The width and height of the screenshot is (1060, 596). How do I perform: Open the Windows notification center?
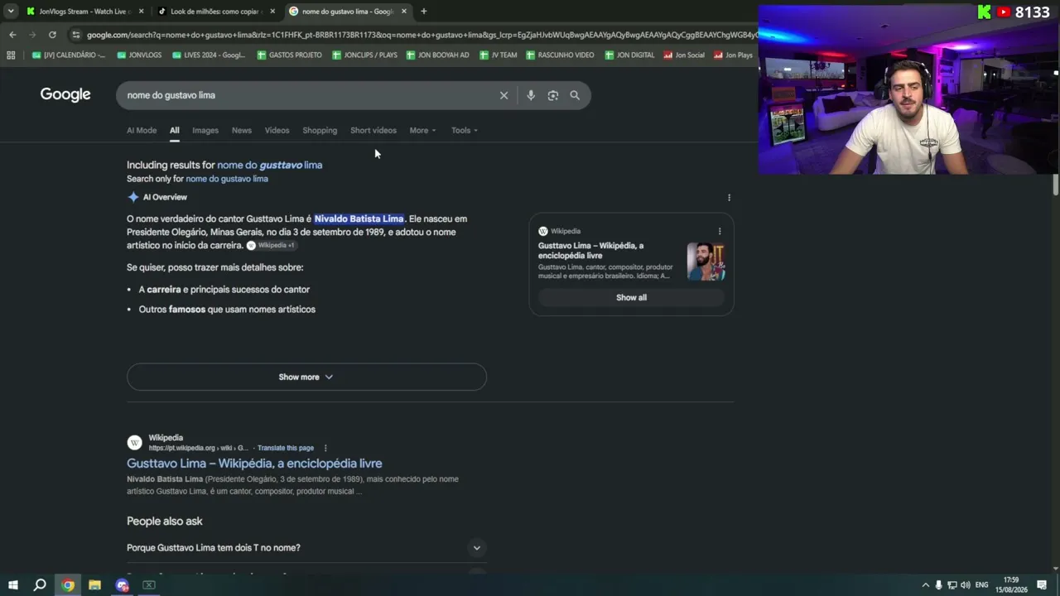tap(1042, 585)
